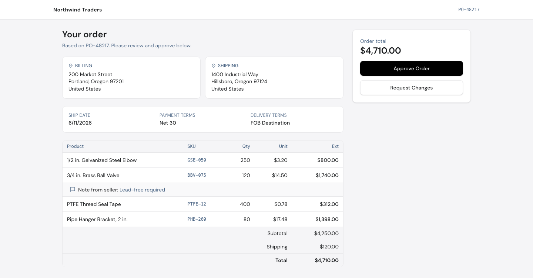The height and width of the screenshot is (278, 533).
Task: Click the $800.00 extended price
Action: [328, 160]
